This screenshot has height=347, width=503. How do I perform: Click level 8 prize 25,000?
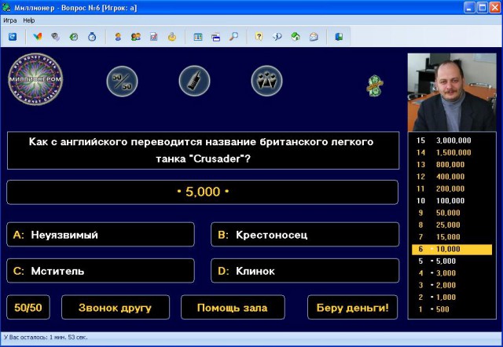pyautogui.click(x=439, y=225)
